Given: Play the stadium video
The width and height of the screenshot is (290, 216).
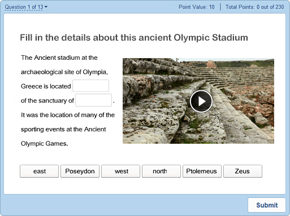Looking at the screenshot, I should (x=201, y=102).
